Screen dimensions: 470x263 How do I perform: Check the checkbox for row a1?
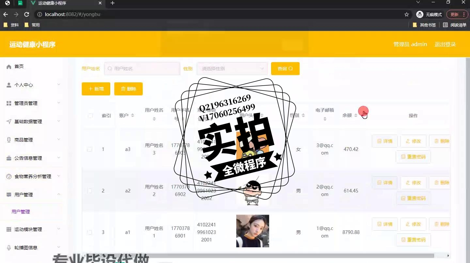pyautogui.click(x=89, y=232)
